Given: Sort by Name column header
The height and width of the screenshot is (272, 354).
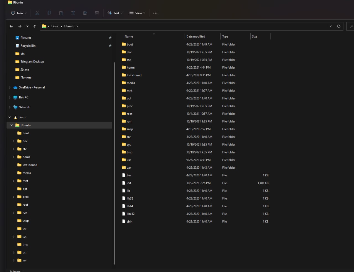Looking at the screenshot, I should coord(129,36).
